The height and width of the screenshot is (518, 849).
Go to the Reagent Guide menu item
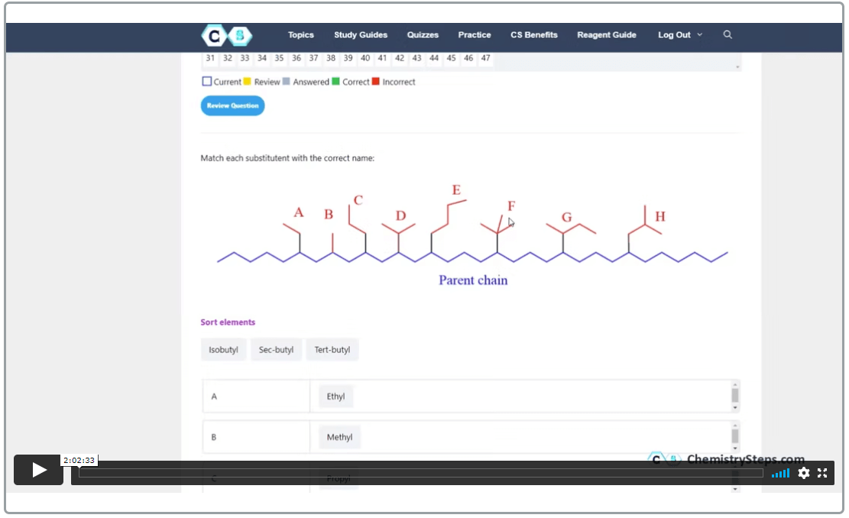(606, 35)
